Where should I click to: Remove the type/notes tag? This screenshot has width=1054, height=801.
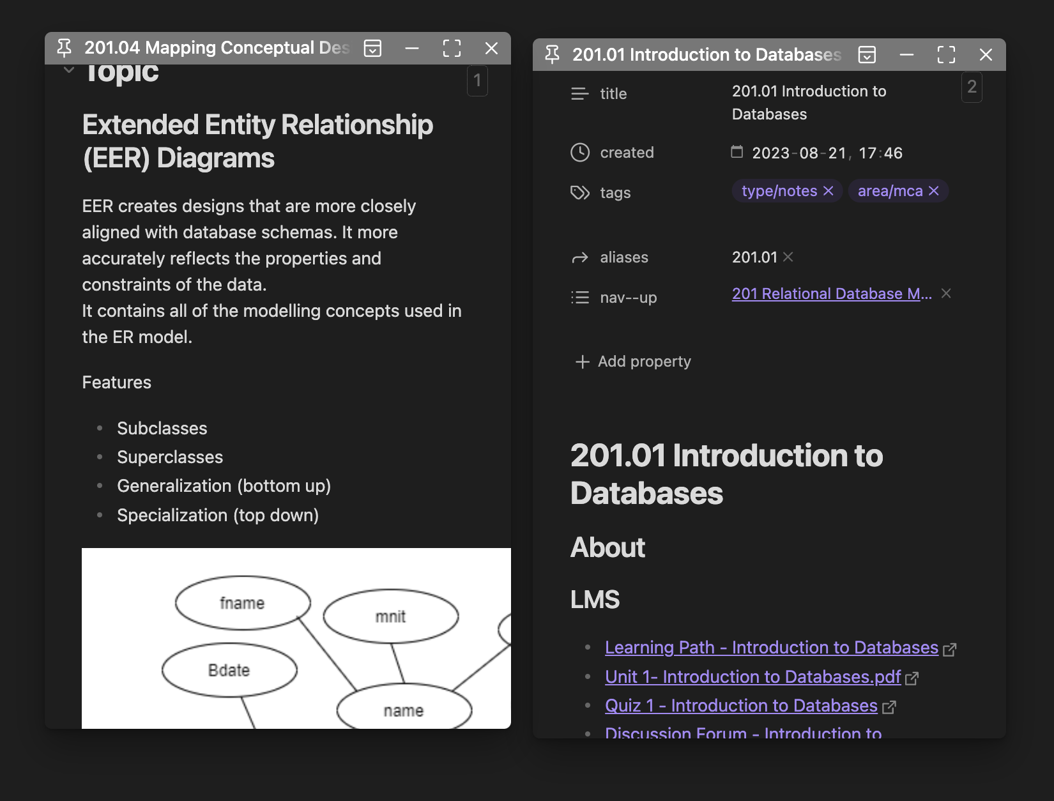(x=829, y=190)
